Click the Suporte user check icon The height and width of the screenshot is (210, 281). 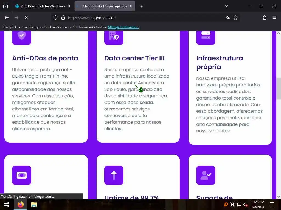[206, 175]
